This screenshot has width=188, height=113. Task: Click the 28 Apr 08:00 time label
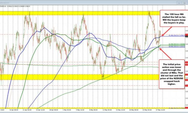53,110
